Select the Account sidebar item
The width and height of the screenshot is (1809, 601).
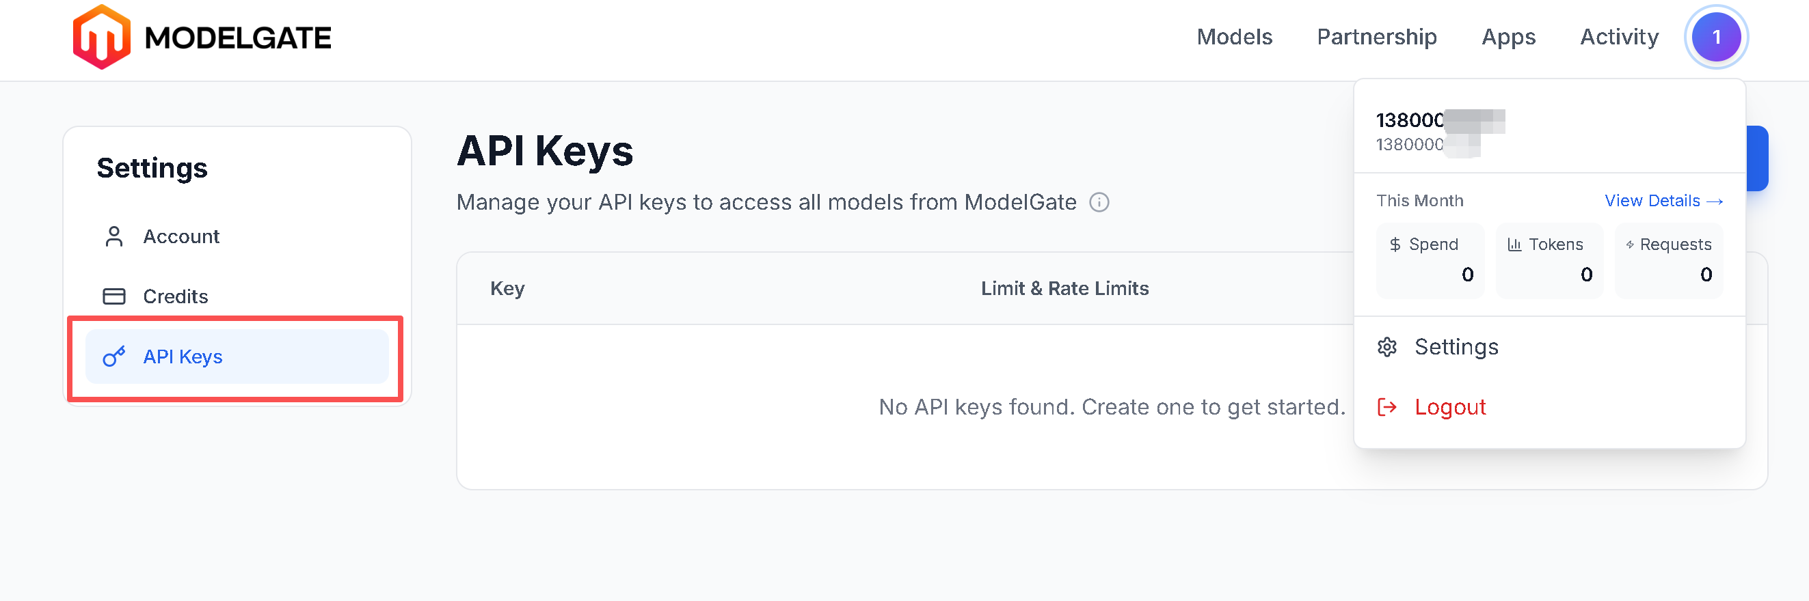(181, 237)
